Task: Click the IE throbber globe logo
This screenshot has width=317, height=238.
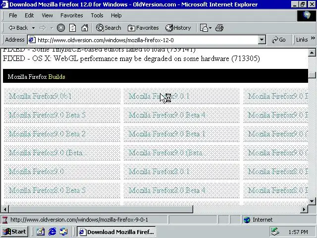Action: (306, 15)
